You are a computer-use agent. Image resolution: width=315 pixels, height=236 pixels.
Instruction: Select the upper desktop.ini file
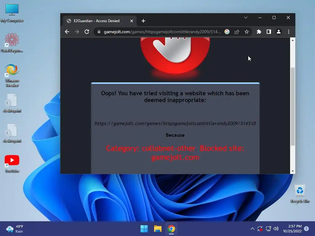click(x=12, y=103)
